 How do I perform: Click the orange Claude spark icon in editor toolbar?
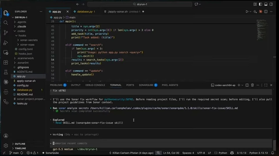(260, 12)
